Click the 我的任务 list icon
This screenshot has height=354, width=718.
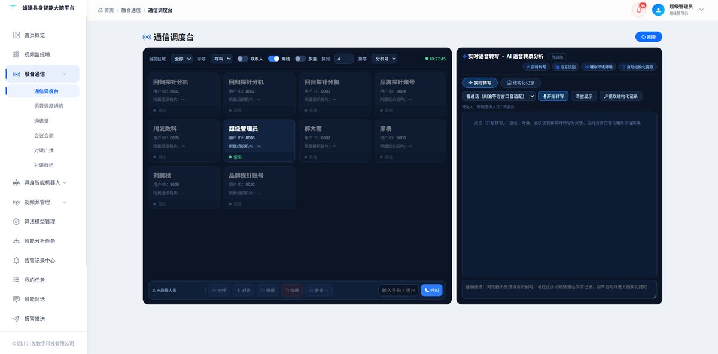[x=16, y=280]
